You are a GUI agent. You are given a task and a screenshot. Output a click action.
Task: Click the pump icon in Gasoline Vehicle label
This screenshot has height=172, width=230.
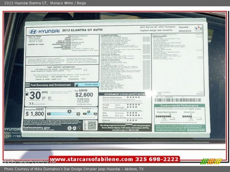(77, 85)
